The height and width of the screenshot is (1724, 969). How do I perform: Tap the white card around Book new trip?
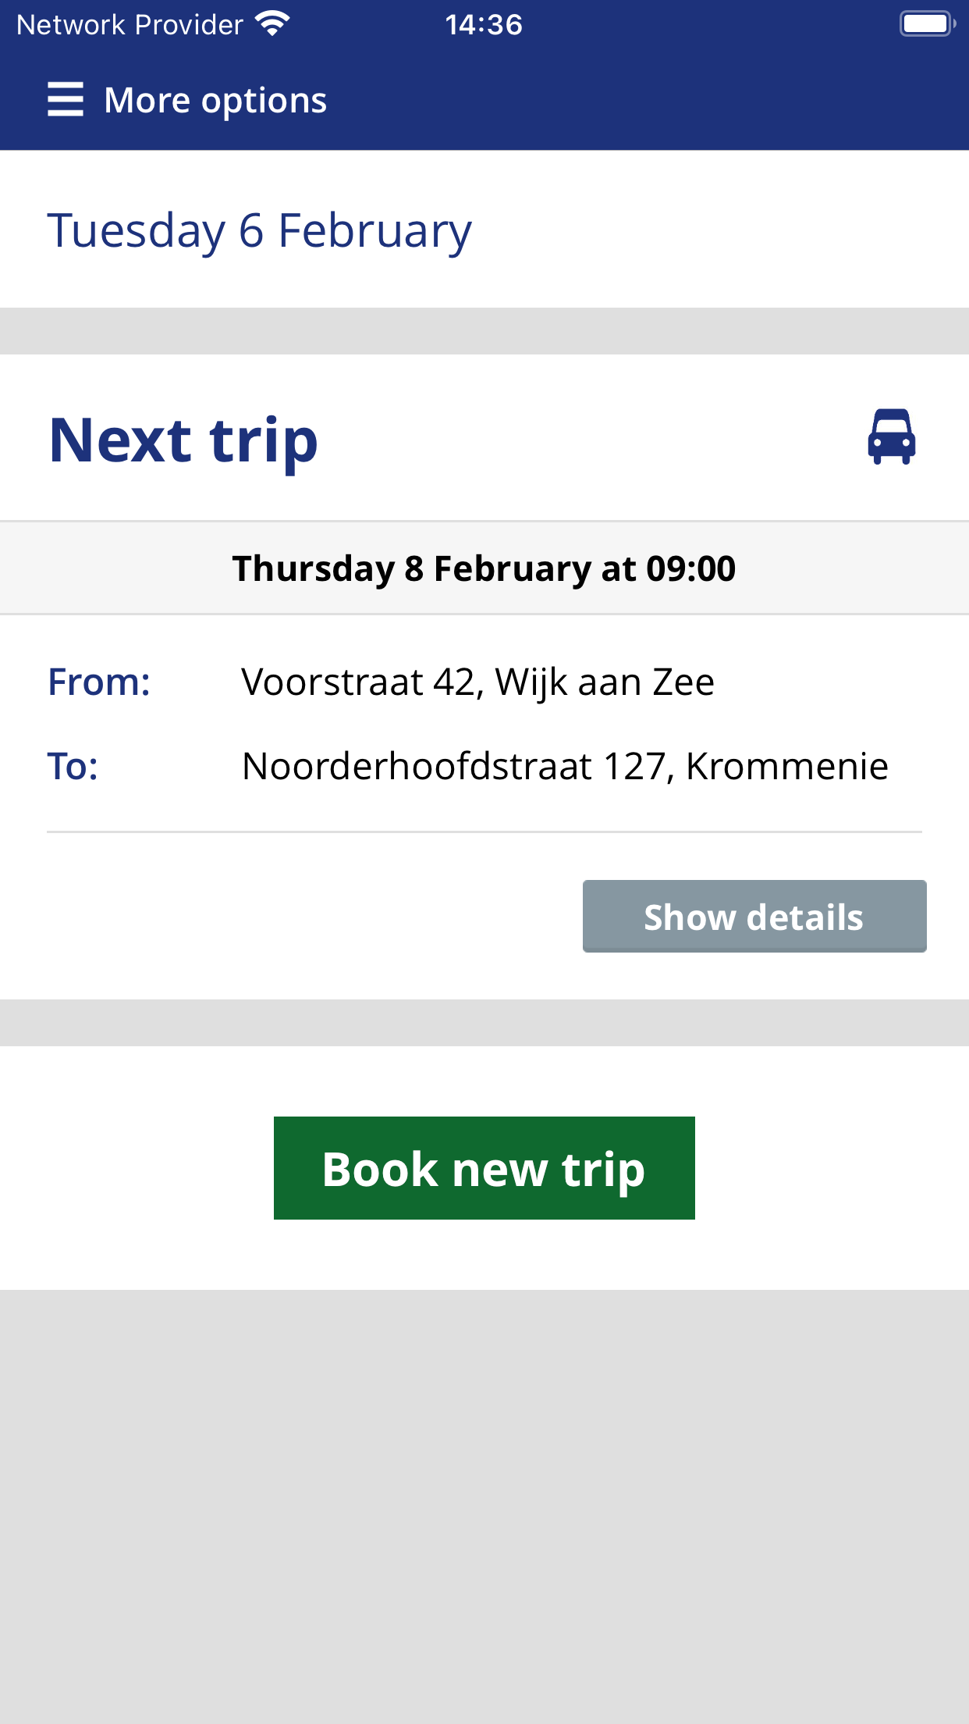[484, 1168]
